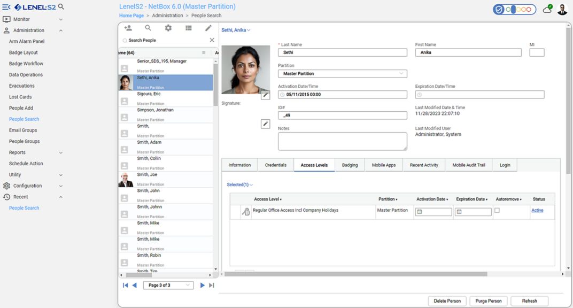Screen dimensions: 573x308
Task: Click Anika Sethi's profile photo
Action: click(x=245, y=70)
